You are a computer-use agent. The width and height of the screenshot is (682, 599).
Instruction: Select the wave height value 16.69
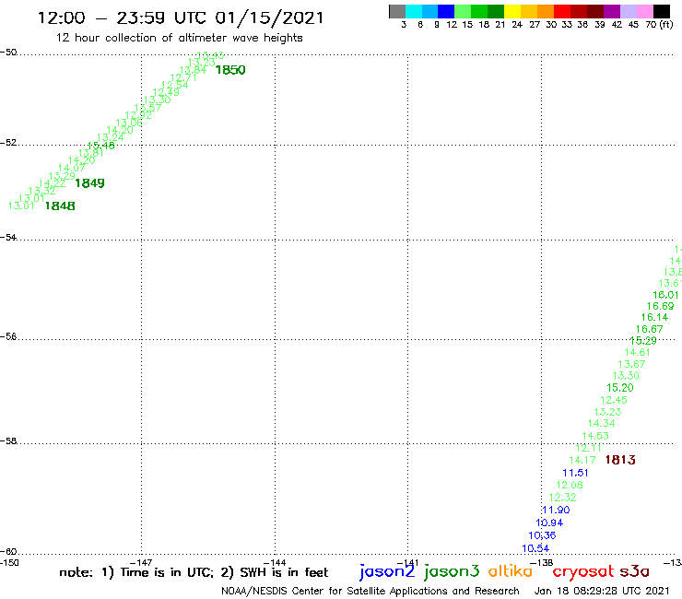pos(660,306)
